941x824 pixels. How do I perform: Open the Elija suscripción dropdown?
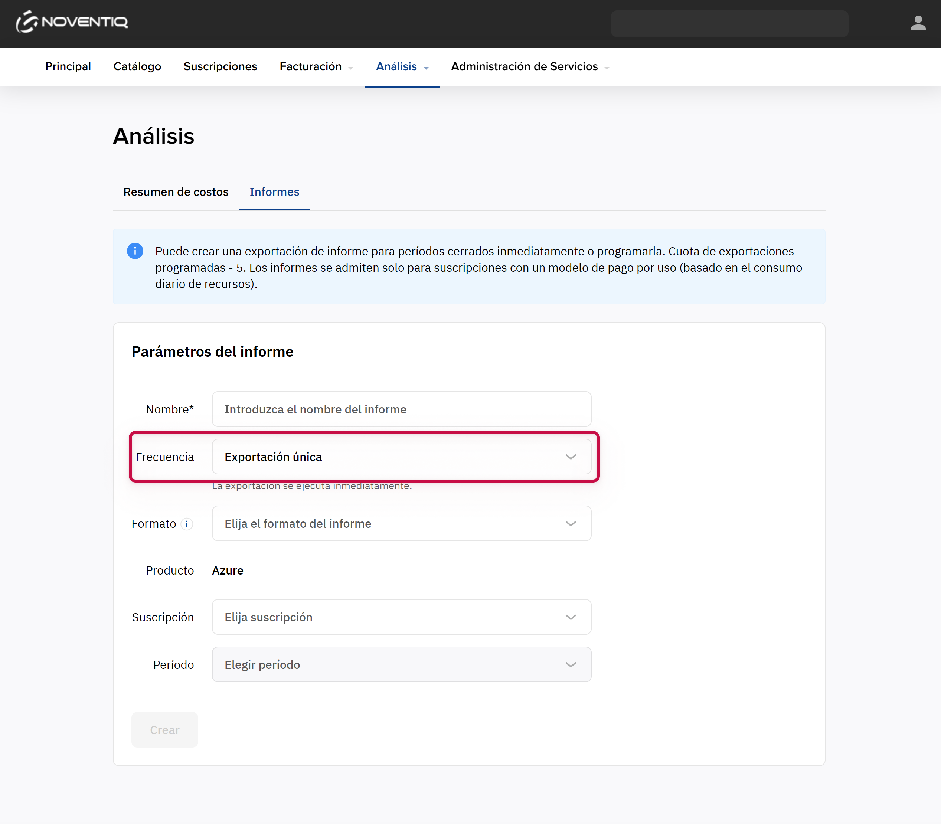tap(401, 617)
